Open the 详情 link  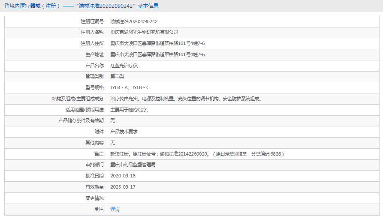click(x=115, y=209)
